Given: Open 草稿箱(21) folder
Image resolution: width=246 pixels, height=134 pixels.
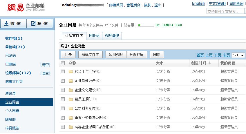Looking at the screenshot, I should [x=15, y=47].
